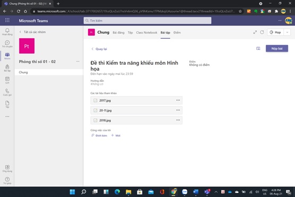Bookmark this page with star icon
Screen dimensions: 295x197
[240, 11]
